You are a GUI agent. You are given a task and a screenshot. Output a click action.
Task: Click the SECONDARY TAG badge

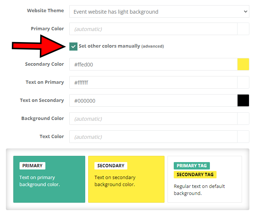[x=195, y=175]
